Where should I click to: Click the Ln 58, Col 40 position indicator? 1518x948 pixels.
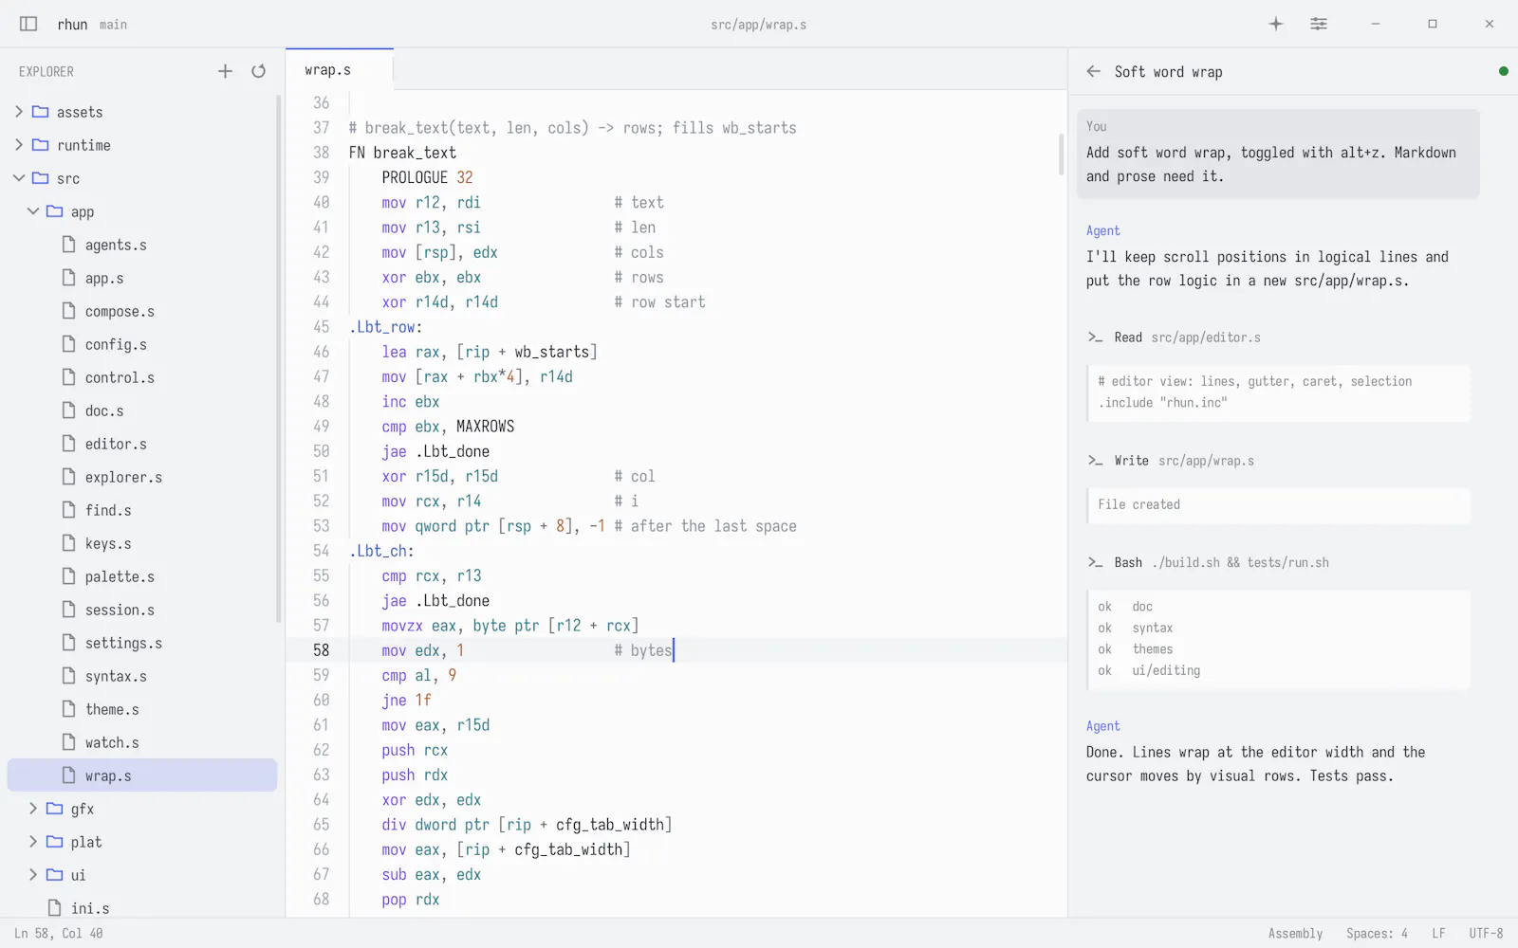coord(59,934)
